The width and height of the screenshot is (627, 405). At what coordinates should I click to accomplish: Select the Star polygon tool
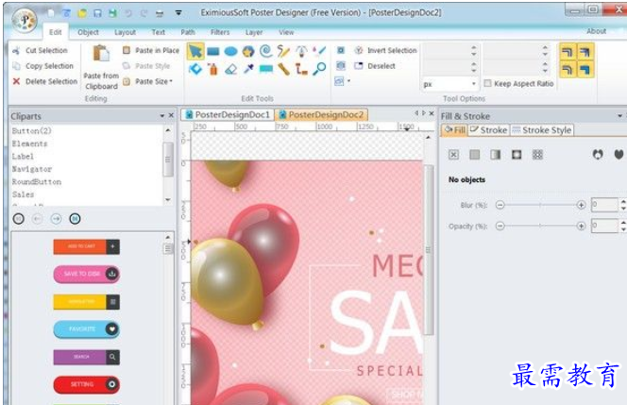point(248,51)
